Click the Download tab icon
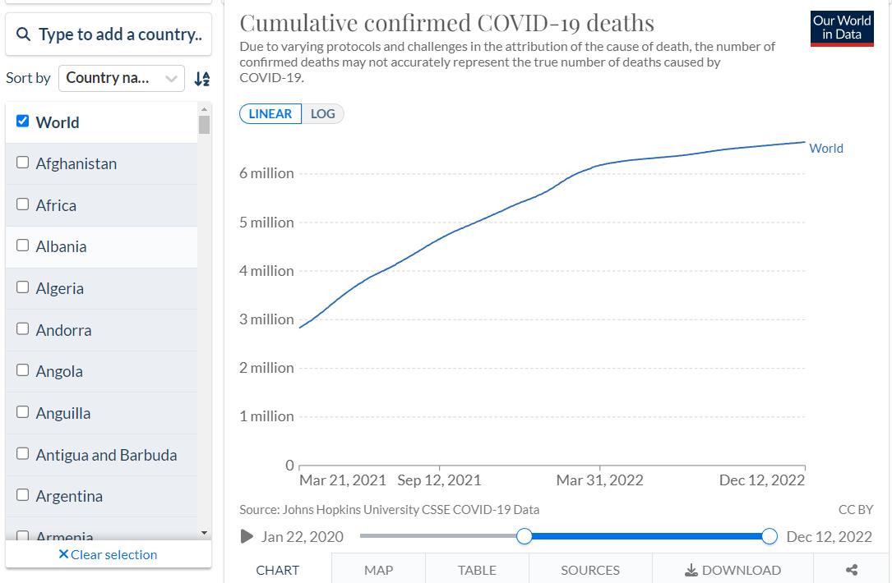Viewport: 892px width, 583px height. pos(691,570)
